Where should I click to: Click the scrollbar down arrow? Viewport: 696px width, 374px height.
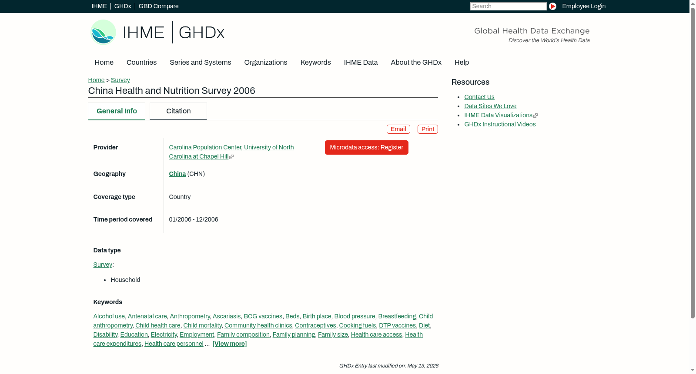click(693, 371)
